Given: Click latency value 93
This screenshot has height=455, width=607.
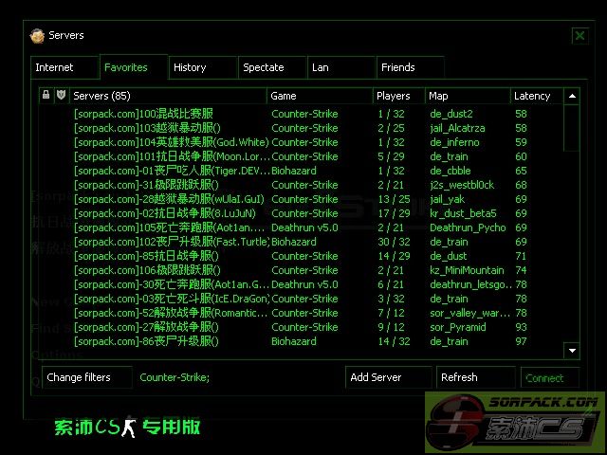Looking at the screenshot, I should click(x=521, y=327).
